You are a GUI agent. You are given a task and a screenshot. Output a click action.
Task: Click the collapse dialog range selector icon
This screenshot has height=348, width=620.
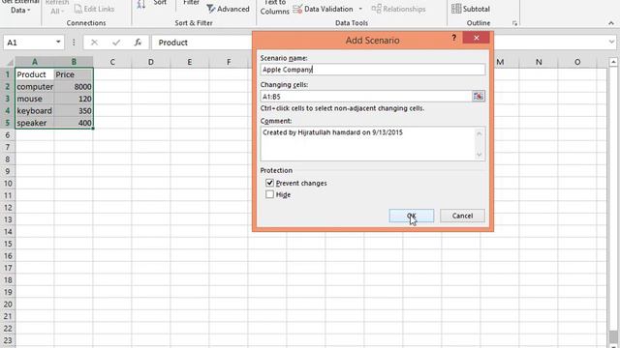coord(479,97)
